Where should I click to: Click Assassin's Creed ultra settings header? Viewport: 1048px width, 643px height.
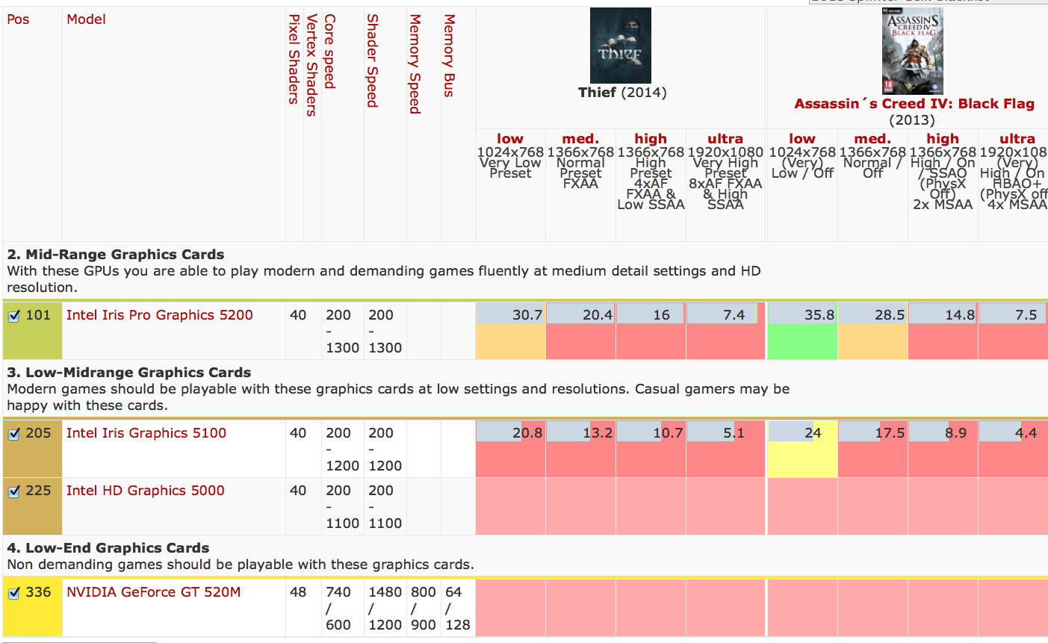1017,139
